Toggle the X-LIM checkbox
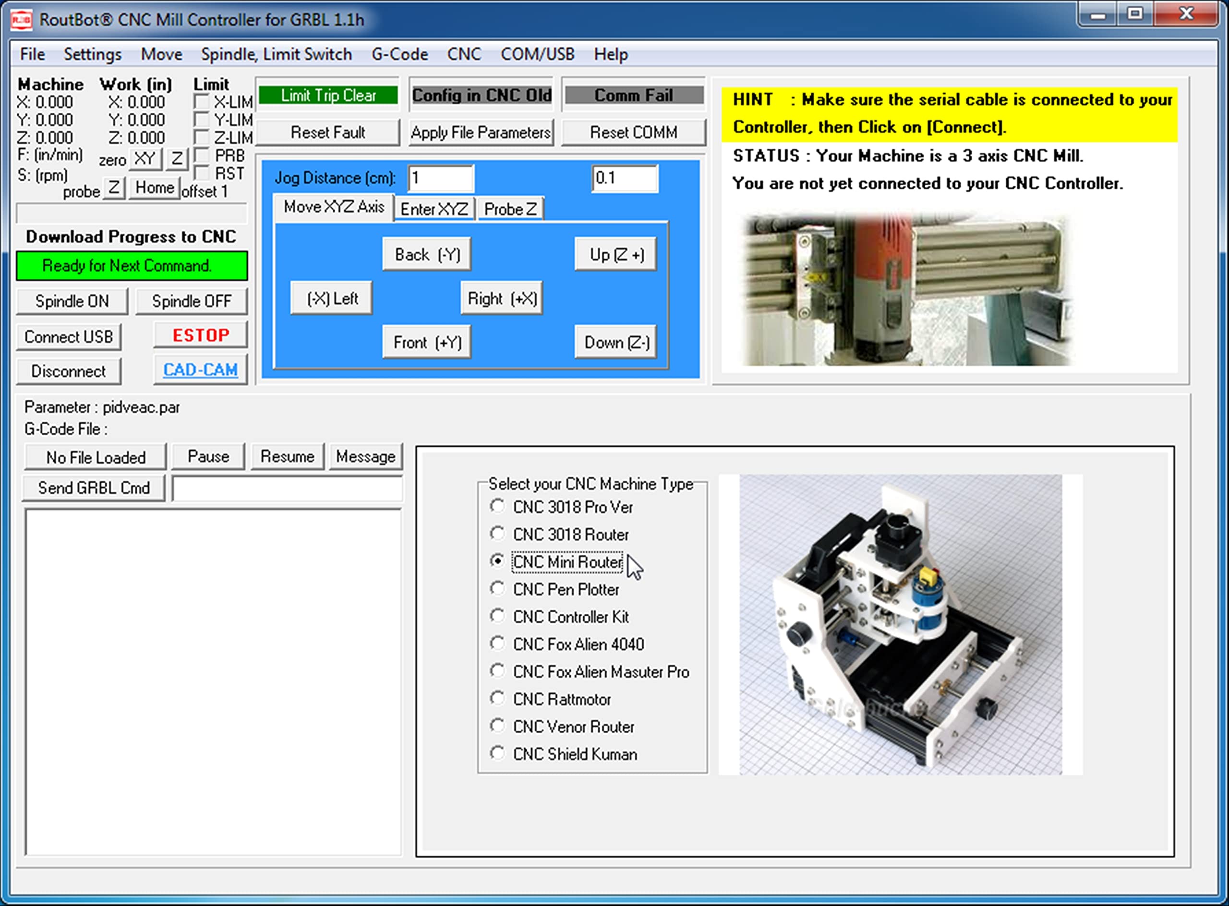Screen dimensions: 1229x906 click(x=202, y=102)
